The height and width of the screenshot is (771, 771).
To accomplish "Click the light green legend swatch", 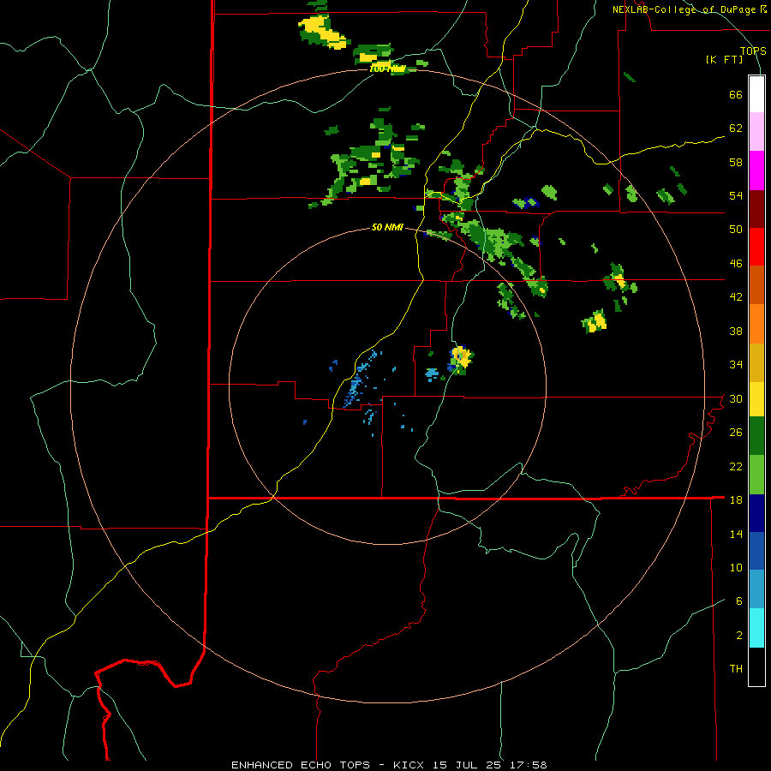I will coord(756,475).
